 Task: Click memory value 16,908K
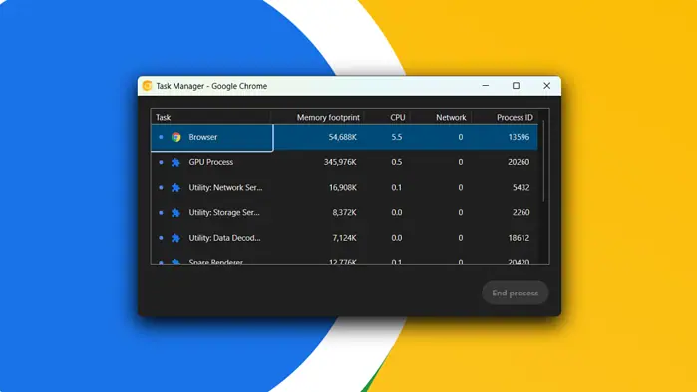tap(342, 188)
